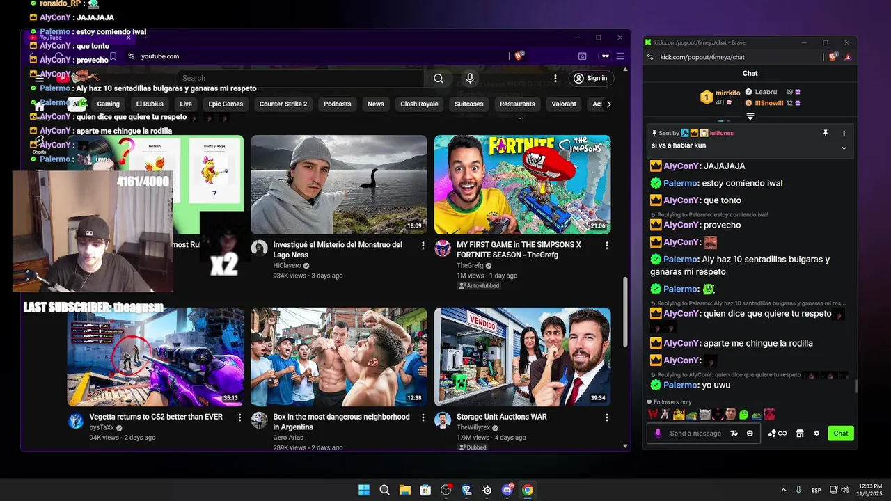Viewport: 891px width, 501px height.
Task: Open 'Storage Unit Auctions WAR' title link
Action: pos(501,417)
